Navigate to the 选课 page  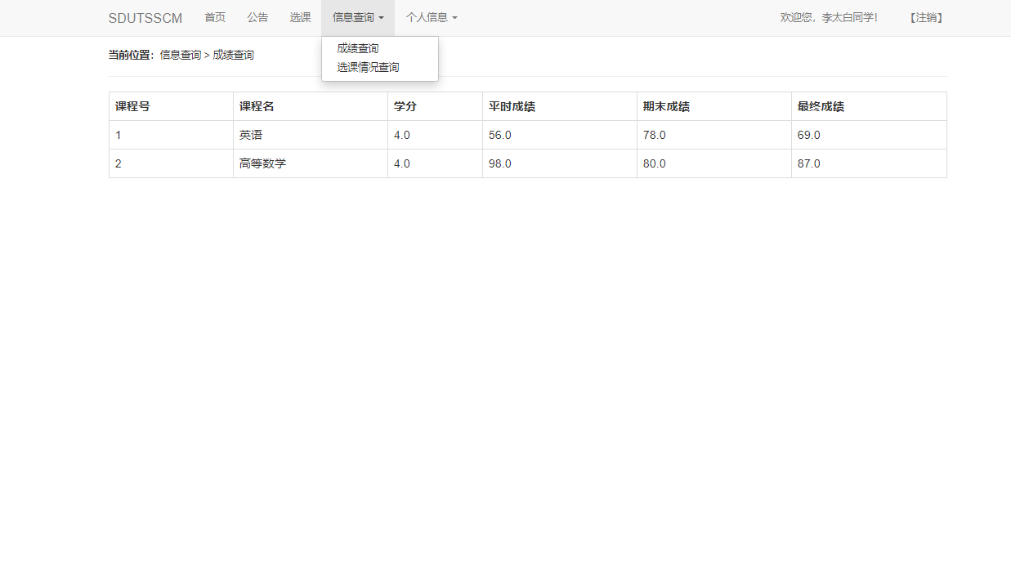[300, 17]
